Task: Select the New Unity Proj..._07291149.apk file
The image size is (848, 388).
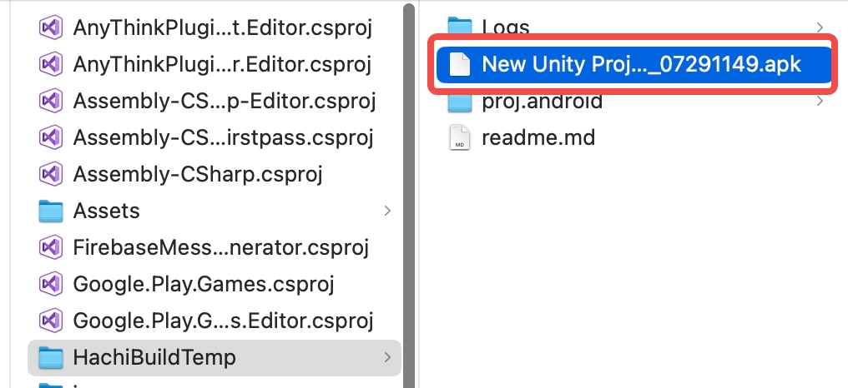Action: (633, 65)
